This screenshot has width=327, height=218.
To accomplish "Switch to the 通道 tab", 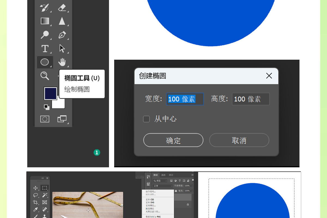I will pos(163,175).
